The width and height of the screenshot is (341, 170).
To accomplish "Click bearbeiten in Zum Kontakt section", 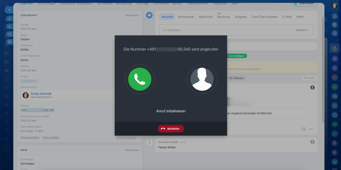I will click(x=132, y=15).
